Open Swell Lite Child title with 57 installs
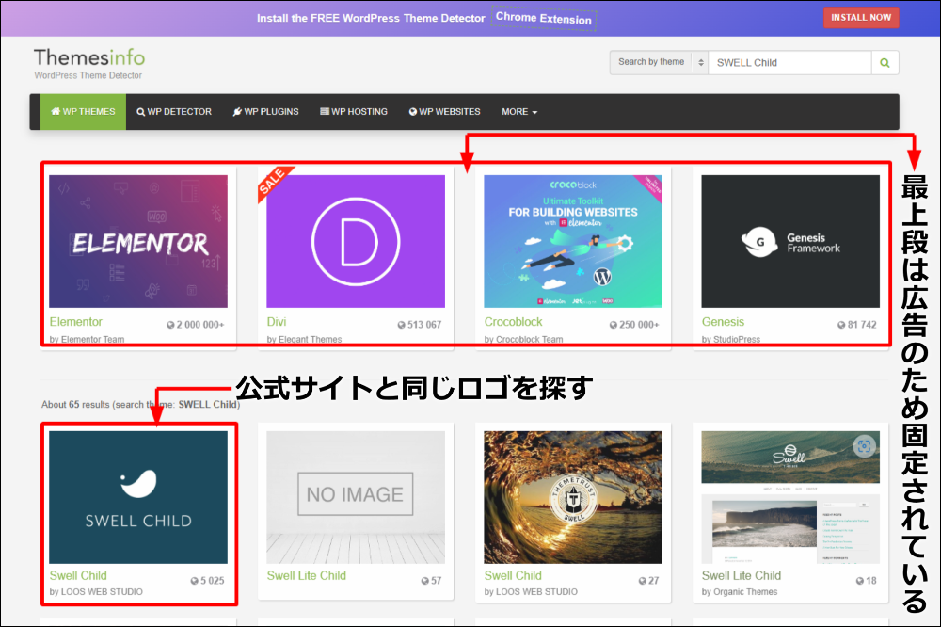941x627 pixels. point(307,575)
